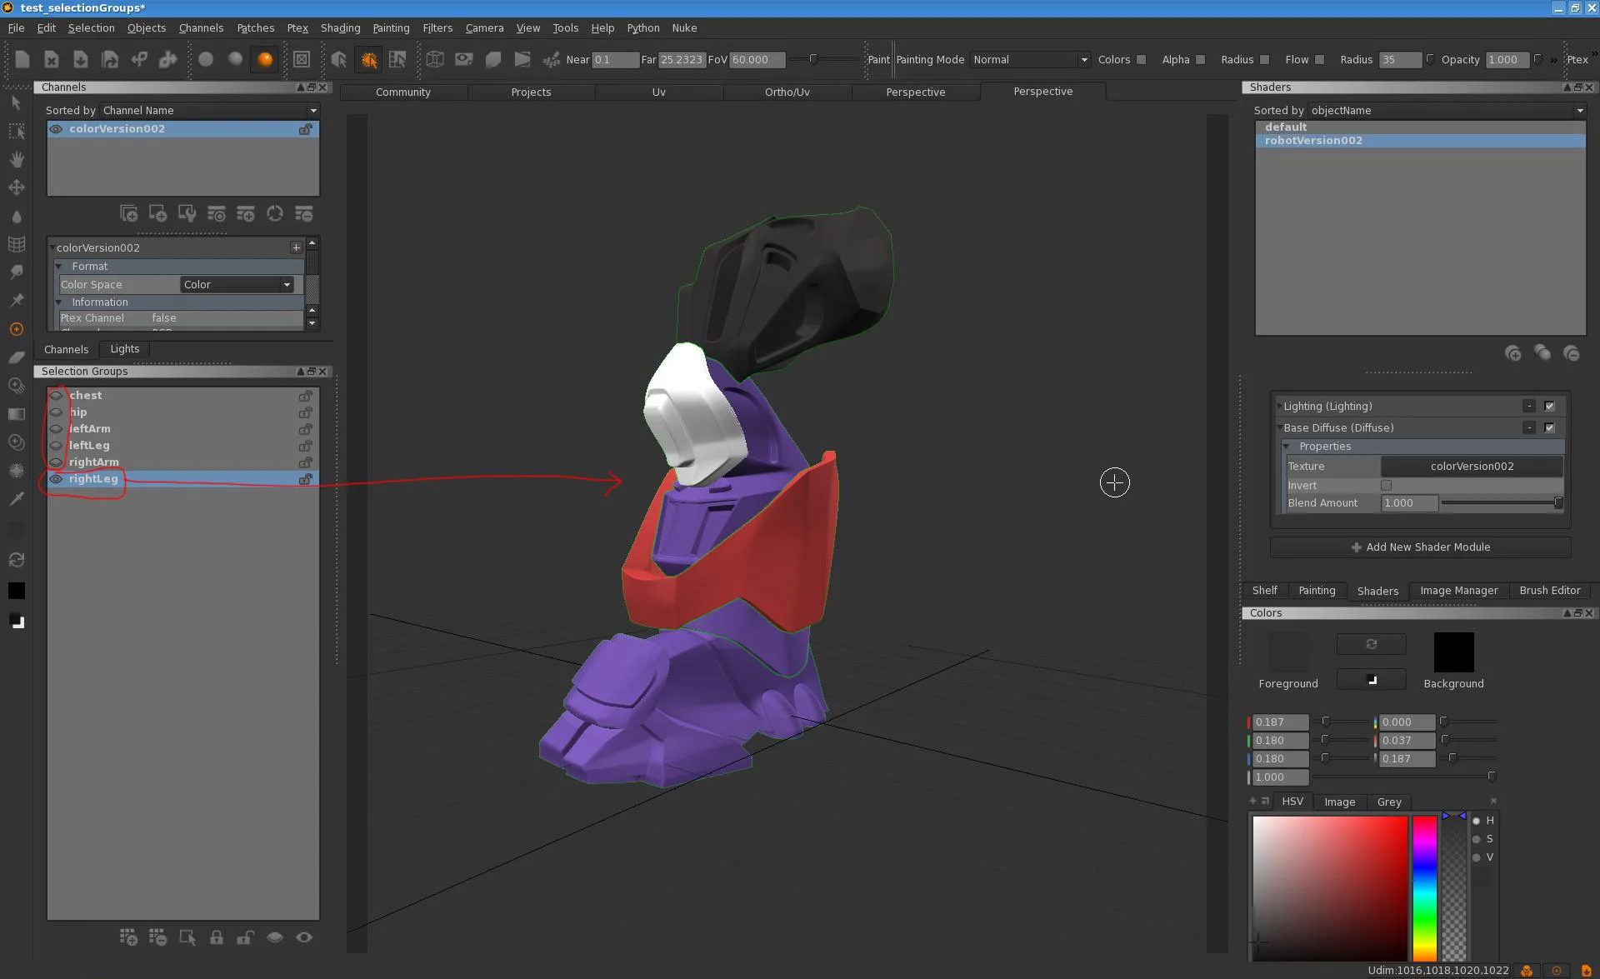Viewport: 1600px width, 979px height.
Task: Toggle the wireframe cube icon
Action: (x=435, y=59)
